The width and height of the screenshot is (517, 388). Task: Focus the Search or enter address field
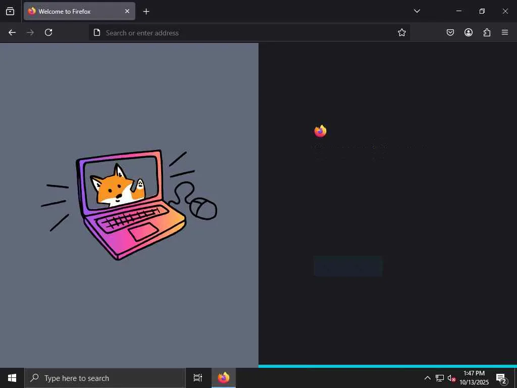coord(249,33)
